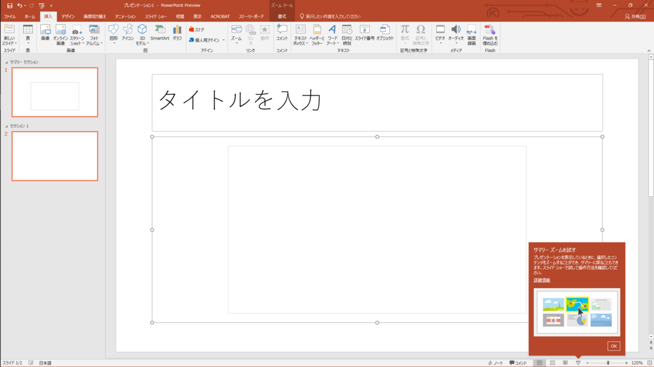The image size is (654, 367).
Task: Insert a コメント from the ribbon
Action: [282, 32]
